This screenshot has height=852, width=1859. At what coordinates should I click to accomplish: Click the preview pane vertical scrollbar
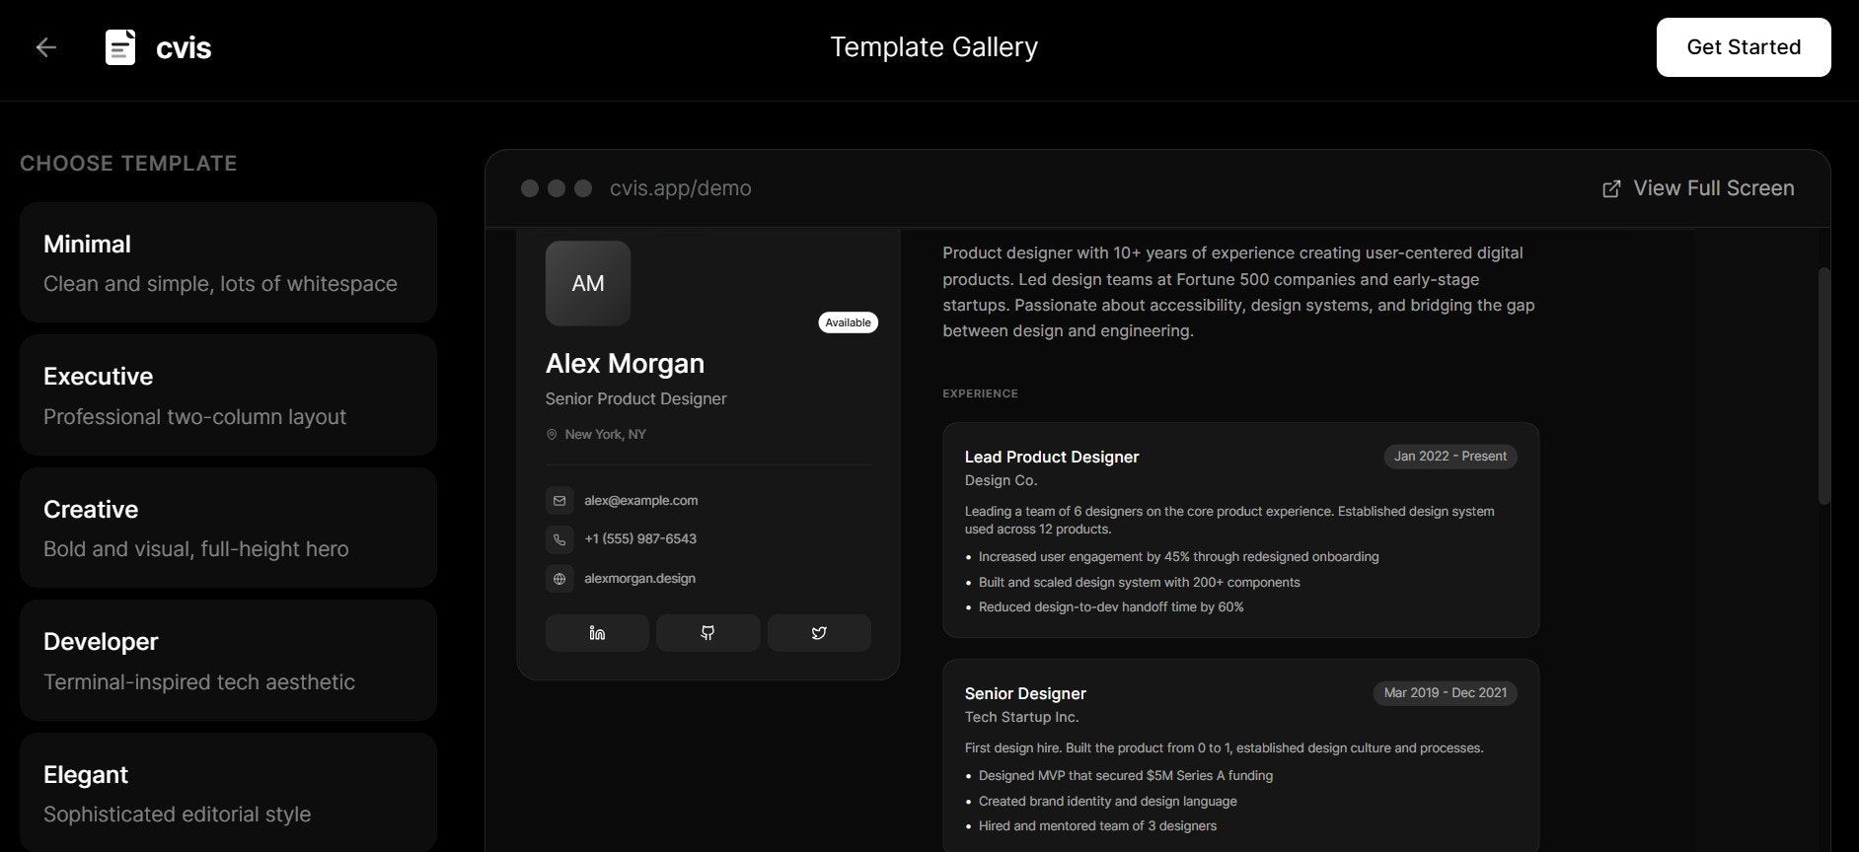pos(1823,386)
